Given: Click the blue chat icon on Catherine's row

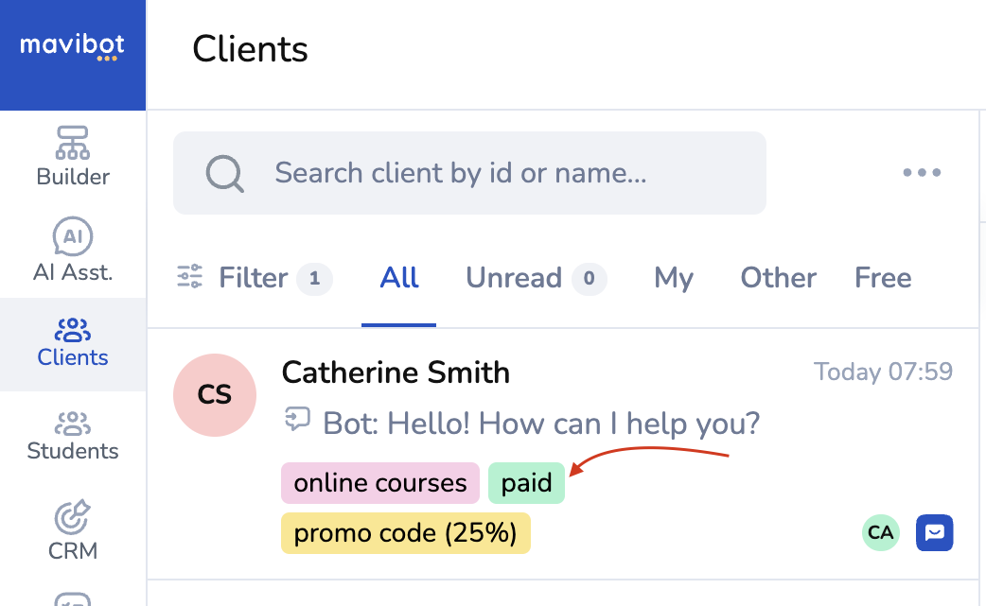Looking at the screenshot, I should click(x=934, y=532).
